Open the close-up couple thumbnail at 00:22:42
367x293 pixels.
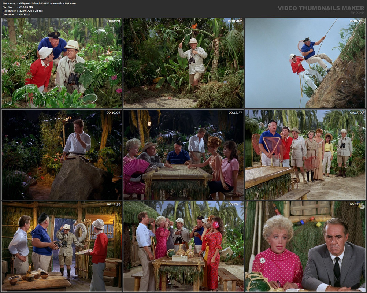305,246
